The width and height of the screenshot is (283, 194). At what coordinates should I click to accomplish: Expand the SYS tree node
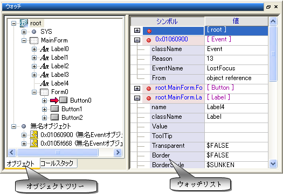pos(24,32)
